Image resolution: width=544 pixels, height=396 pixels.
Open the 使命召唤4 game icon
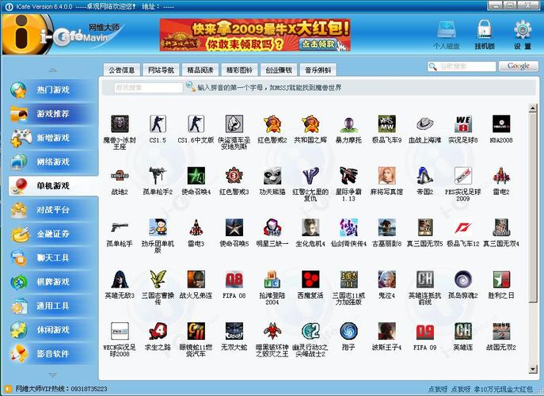(x=196, y=176)
